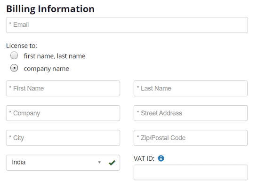Viewport: 257px width, 188px height.
Task: Click the 'company name' label text
Action: click(47, 69)
